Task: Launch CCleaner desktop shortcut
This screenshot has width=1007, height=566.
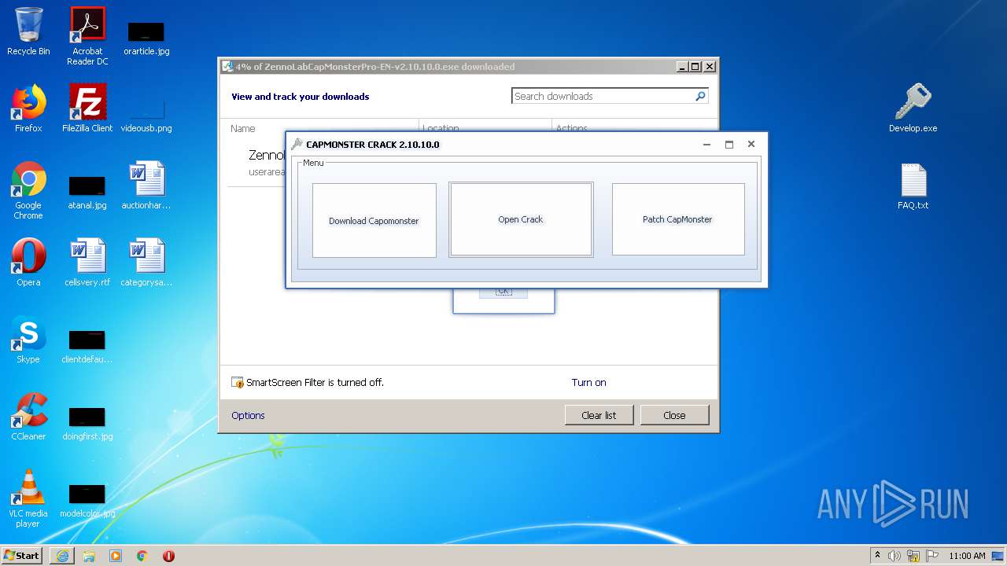Action: [x=28, y=417]
